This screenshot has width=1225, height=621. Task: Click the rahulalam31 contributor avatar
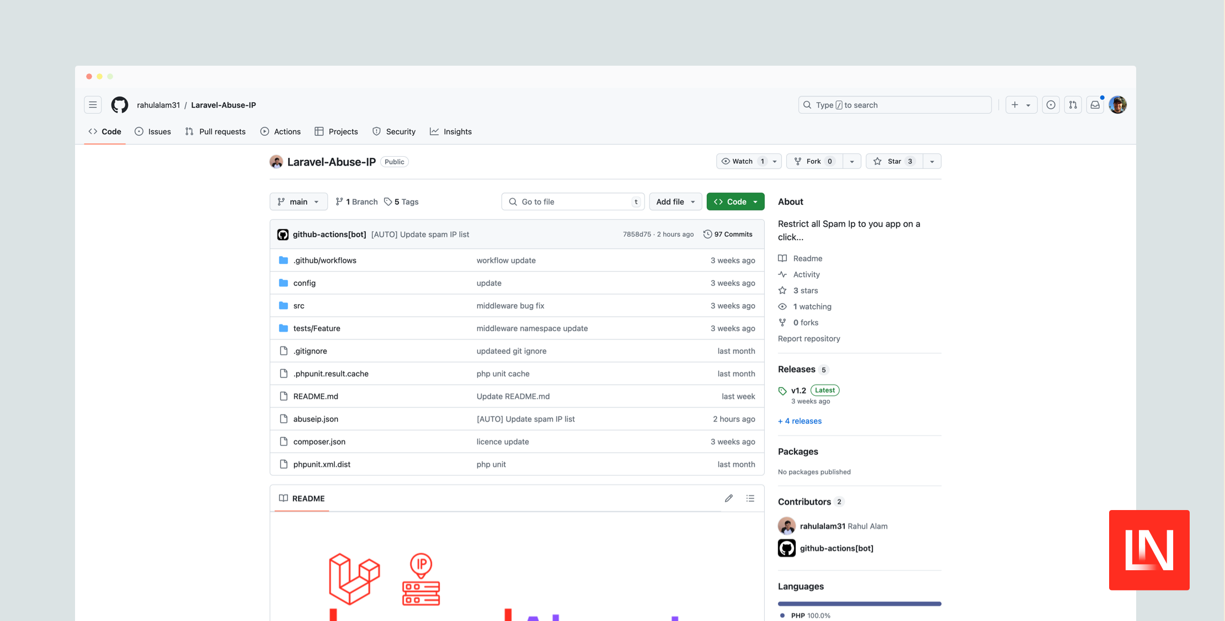[787, 526]
